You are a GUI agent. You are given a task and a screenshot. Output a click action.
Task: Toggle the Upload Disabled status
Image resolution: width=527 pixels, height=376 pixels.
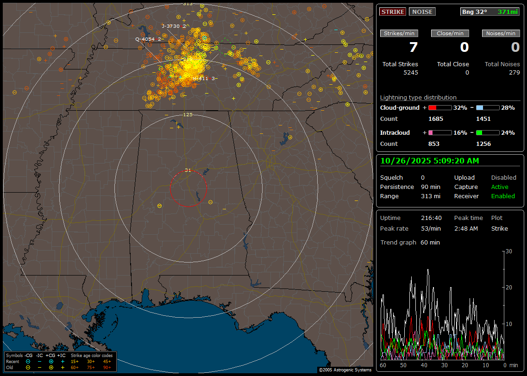[503, 178]
